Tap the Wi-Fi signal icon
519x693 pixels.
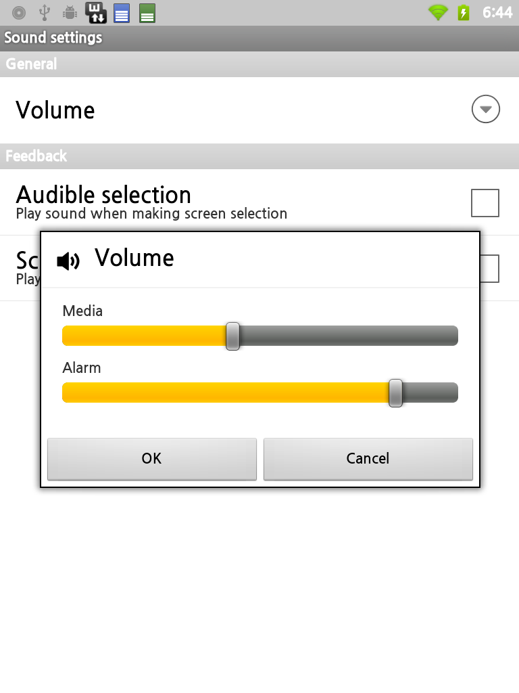point(439,12)
